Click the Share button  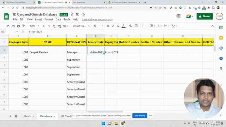(204, 16)
